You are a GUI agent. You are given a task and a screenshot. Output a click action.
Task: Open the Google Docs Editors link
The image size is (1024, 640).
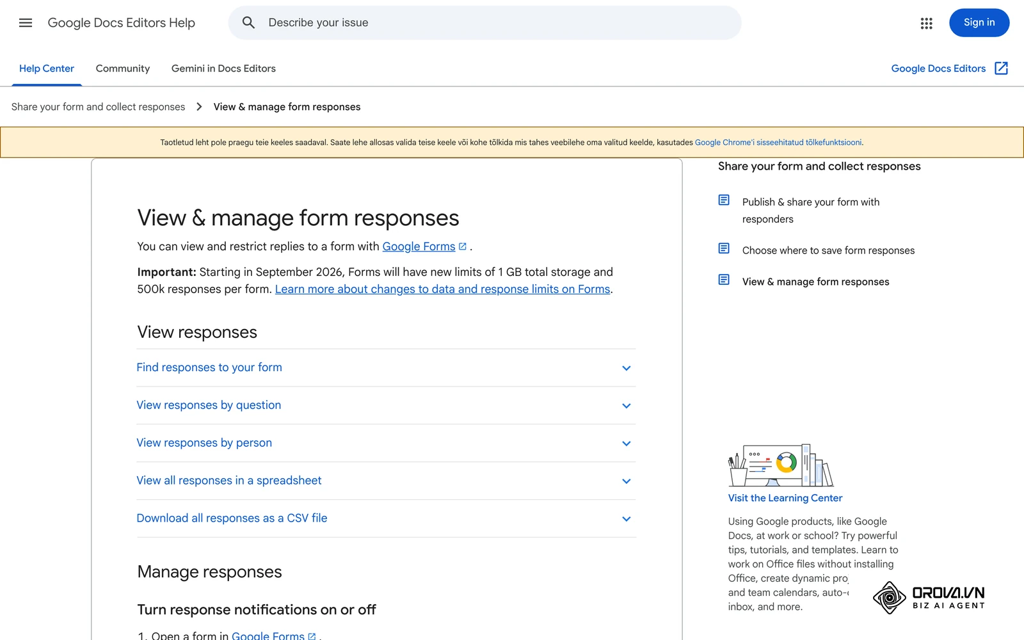pyautogui.click(x=938, y=68)
